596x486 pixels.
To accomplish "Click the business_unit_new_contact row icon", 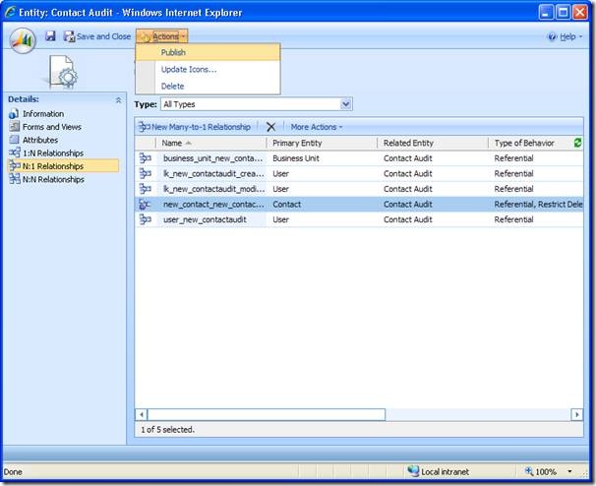I will tap(146, 158).
